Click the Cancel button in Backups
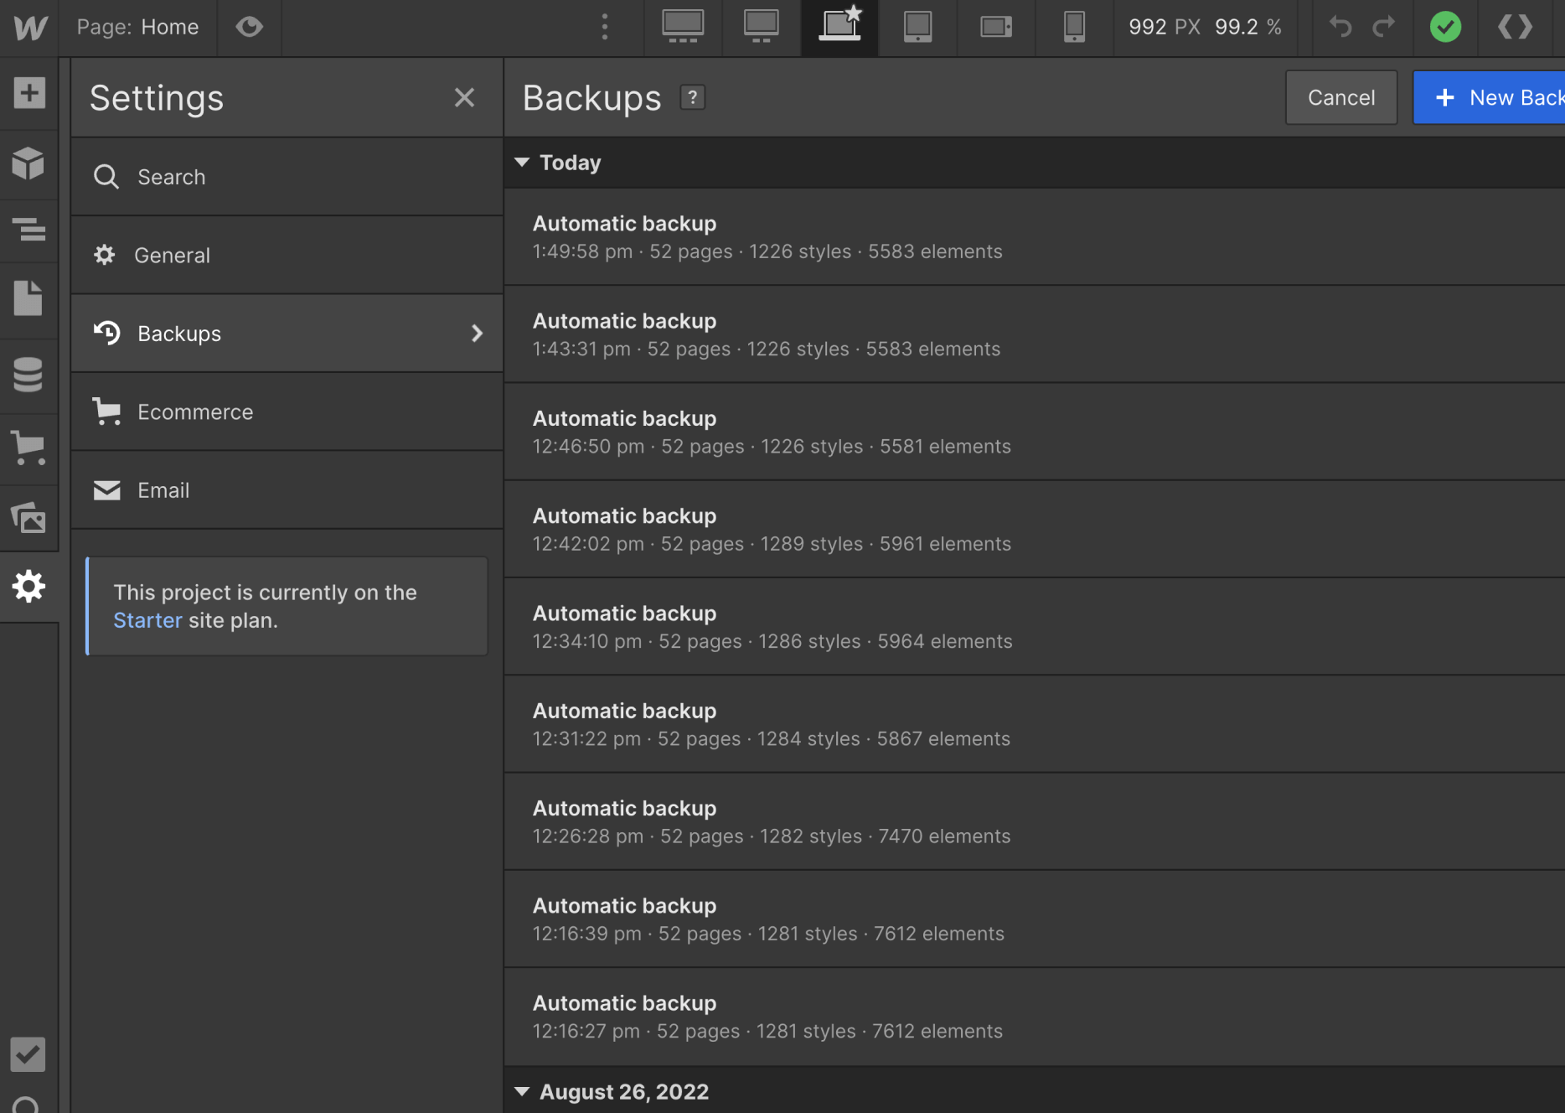This screenshot has width=1565, height=1113. point(1341,97)
